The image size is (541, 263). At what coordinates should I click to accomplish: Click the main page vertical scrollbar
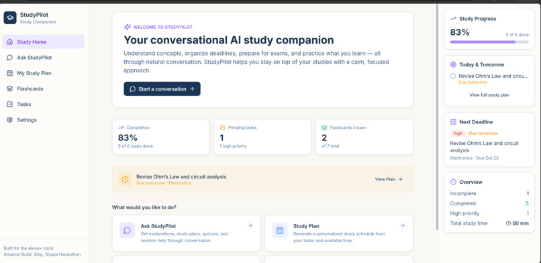click(437, 117)
